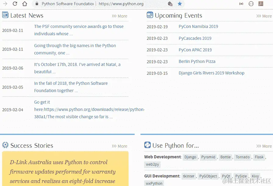Click the translate page icon in address bar
273x186 pixels.
click(170, 4)
